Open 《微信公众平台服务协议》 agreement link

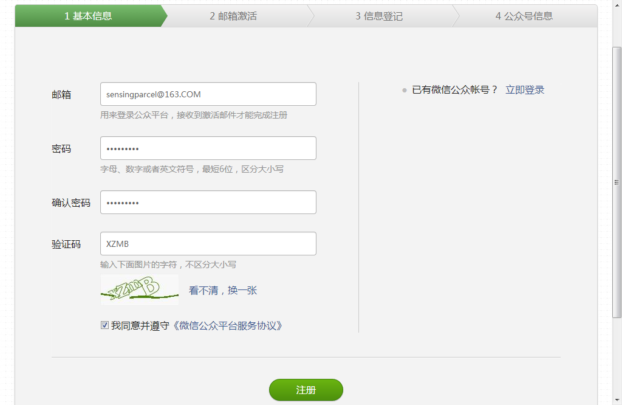click(x=228, y=325)
